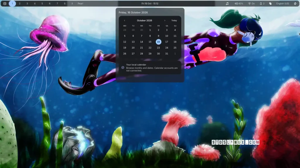Viewport: 300px width, 168px height.
Task: Open the Wi-Fi On indicator
Action: pos(251,3)
